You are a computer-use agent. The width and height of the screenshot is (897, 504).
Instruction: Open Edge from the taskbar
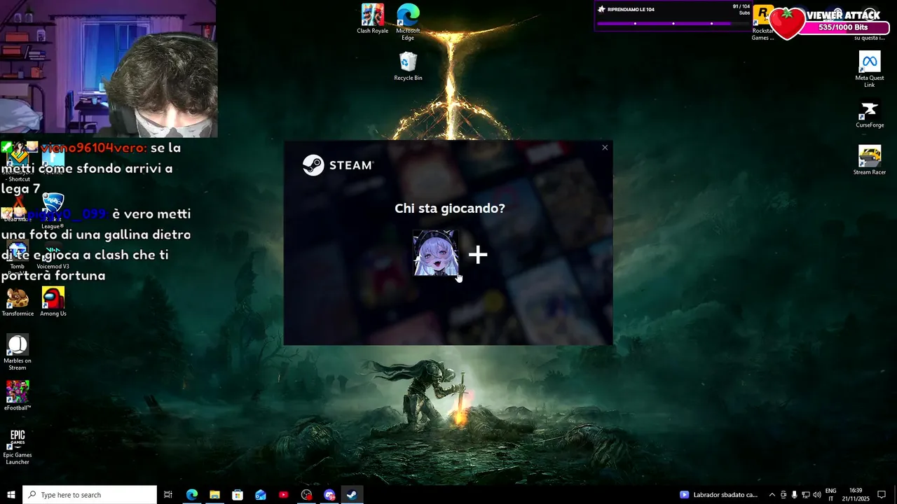(x=191, y=495)
